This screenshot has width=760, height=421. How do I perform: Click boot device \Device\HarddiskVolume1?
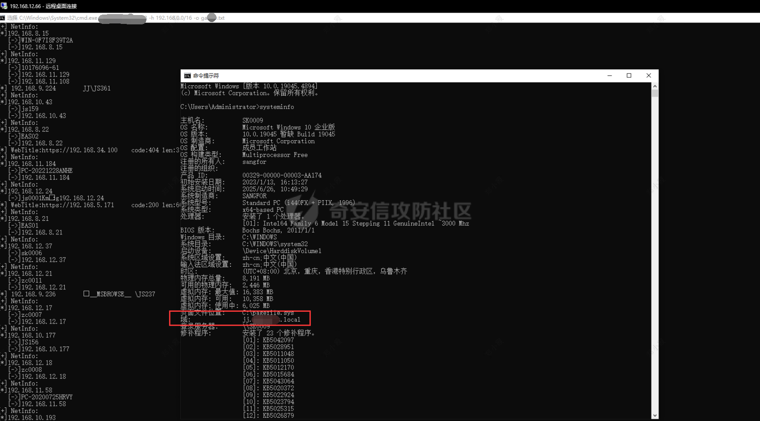(282, 251)
